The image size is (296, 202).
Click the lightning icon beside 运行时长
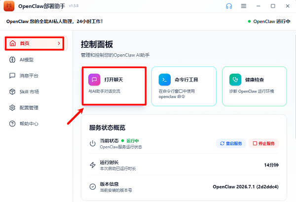(93, 165)
